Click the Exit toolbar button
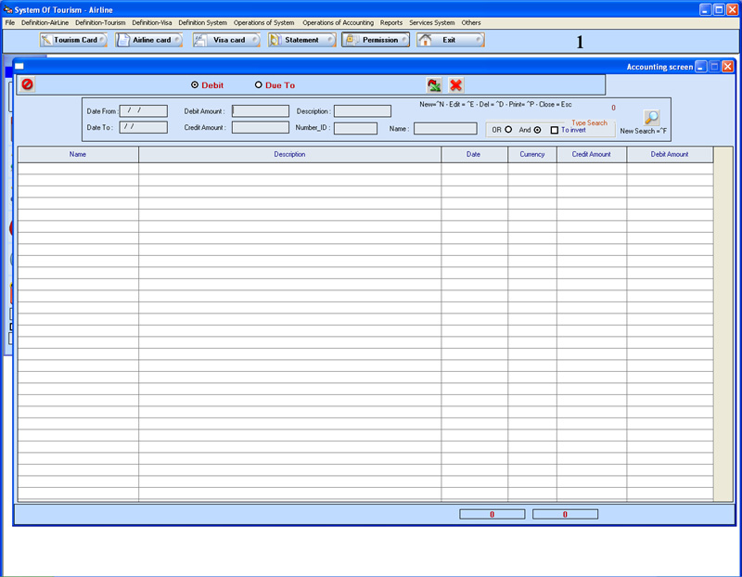Screen dimensions: 742x577 point(450,40)
